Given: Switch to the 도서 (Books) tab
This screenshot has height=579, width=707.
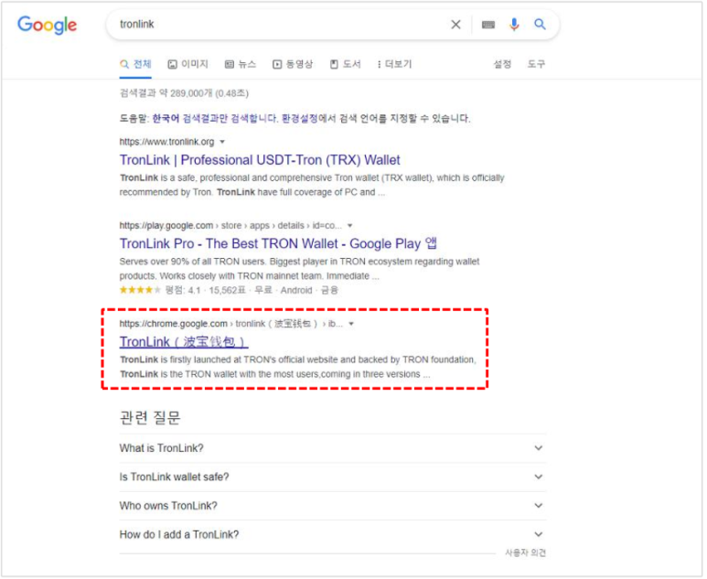Looking at the screenshot, I should pos(346,64).
